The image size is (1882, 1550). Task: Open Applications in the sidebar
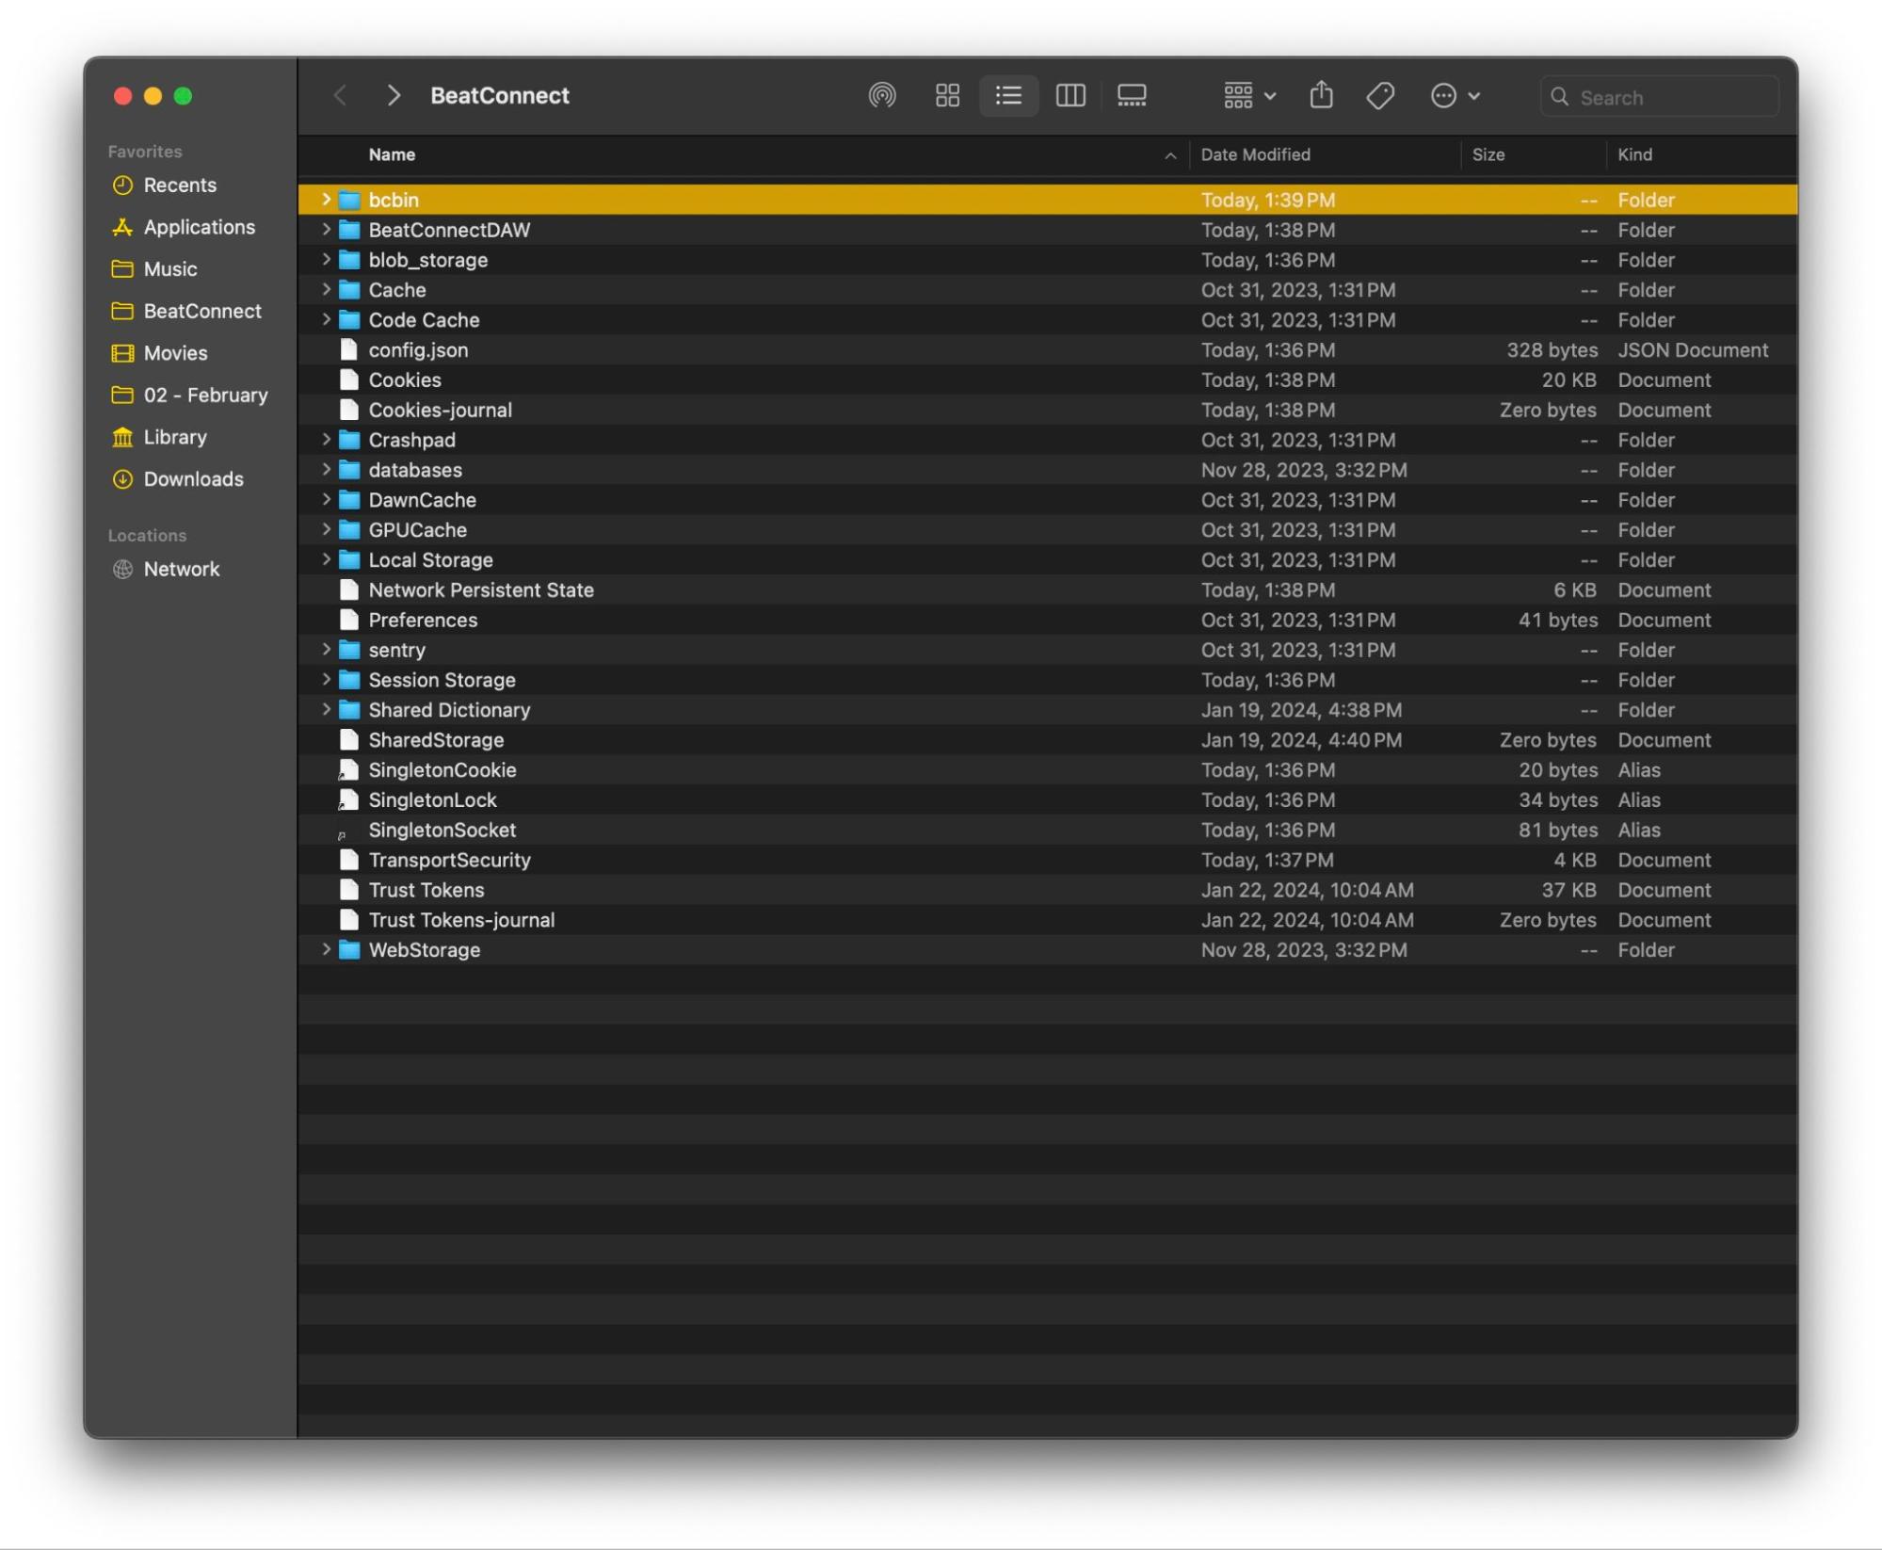(183, 228)
